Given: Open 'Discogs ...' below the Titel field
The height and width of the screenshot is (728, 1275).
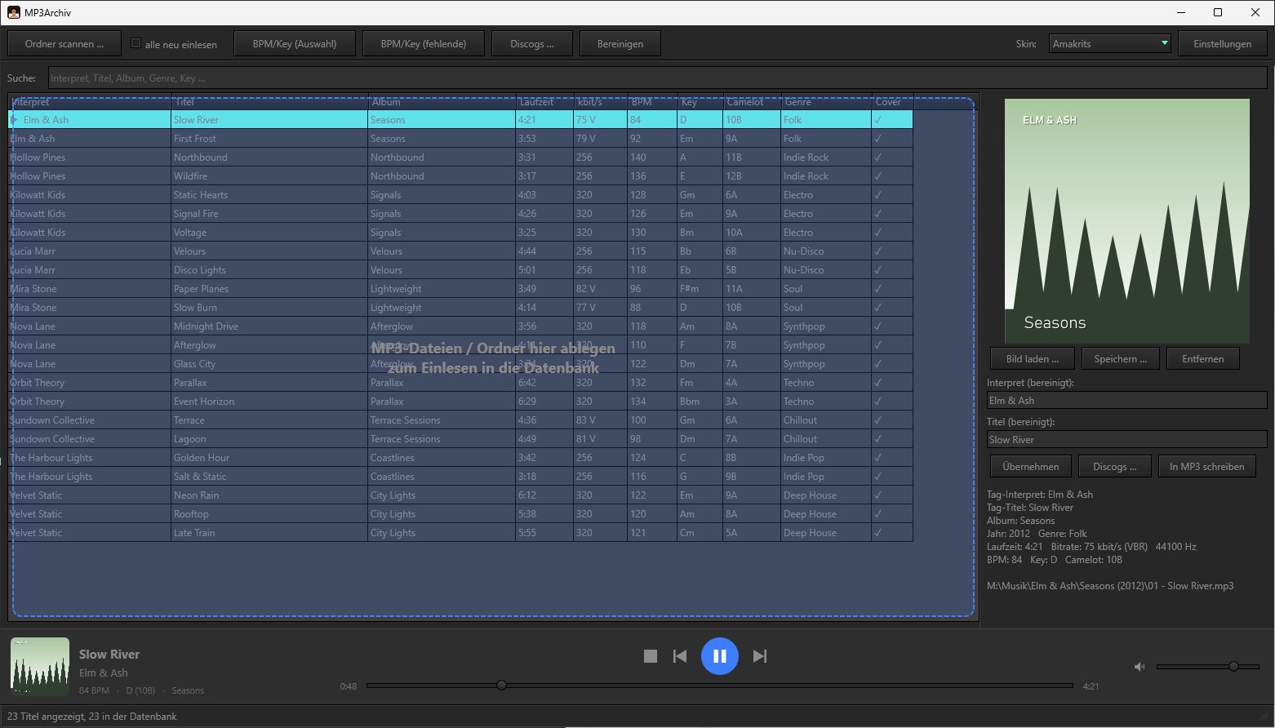Looking at the screenshot, I should [1115, 466].
